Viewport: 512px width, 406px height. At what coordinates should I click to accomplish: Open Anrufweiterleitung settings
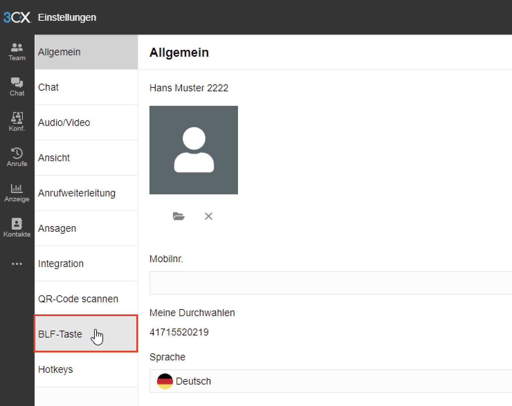[x=86, y=193]
